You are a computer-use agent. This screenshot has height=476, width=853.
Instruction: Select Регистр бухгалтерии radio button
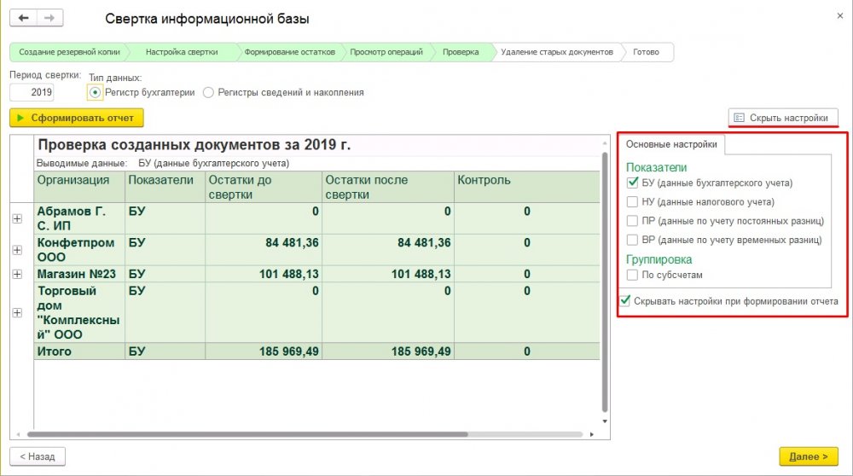tap(95, 92)
